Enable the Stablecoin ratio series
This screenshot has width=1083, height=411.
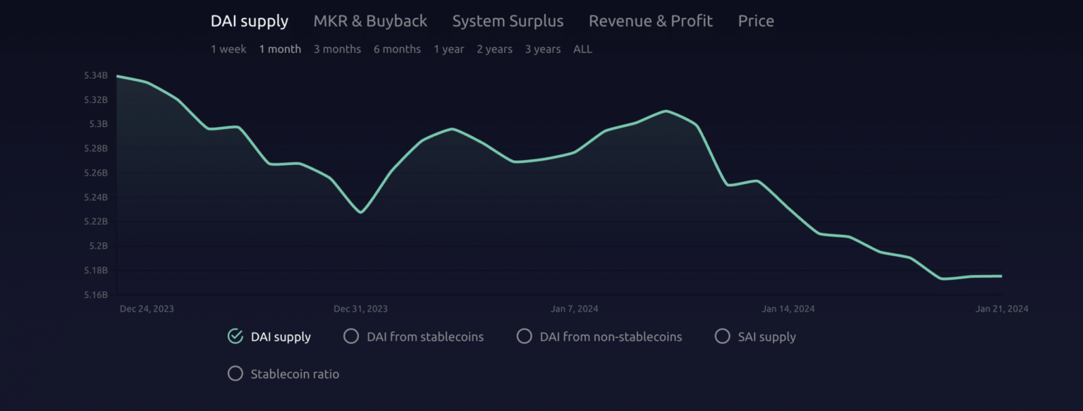[235, 374]
